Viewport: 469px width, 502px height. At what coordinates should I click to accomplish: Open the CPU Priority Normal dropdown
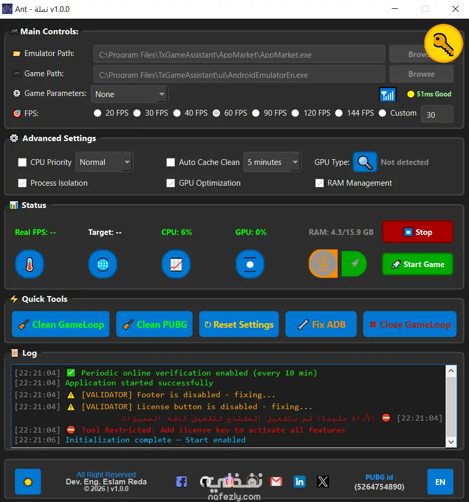pos(104,162)
